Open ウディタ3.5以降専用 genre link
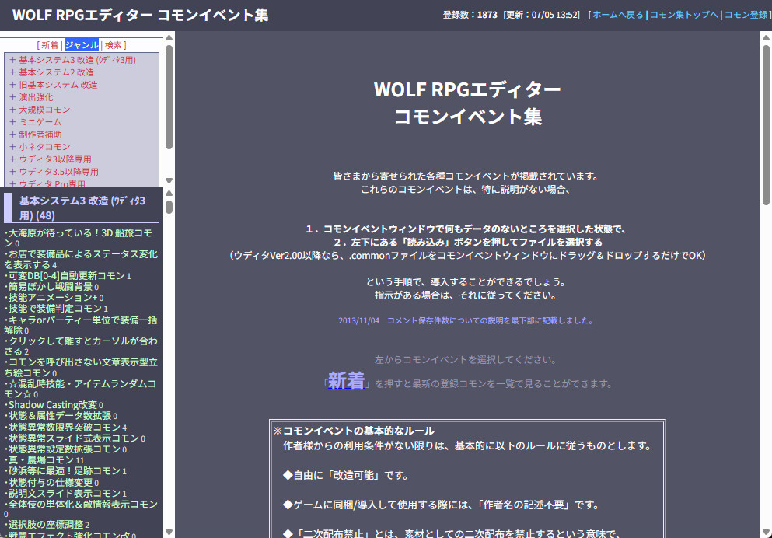The image size is (772, 538). 58,172
